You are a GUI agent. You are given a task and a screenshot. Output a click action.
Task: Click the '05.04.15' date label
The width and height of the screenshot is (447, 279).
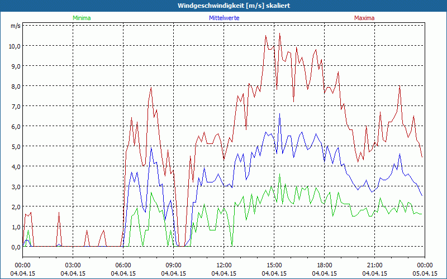click(425, 273)
